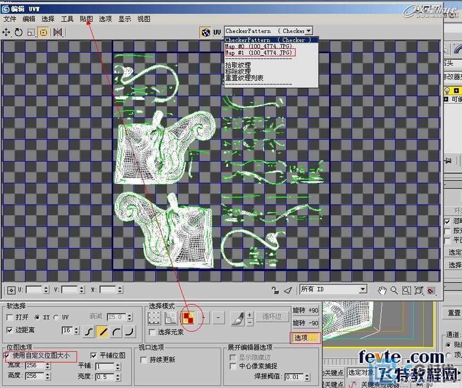Click the 焊接阈值 spinner arrows
Image resolution: width=462 pixels, height=388 pixels.
[307, 377]
